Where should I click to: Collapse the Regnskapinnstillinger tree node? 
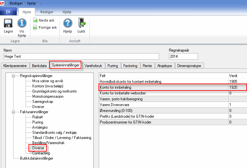[x=14, y=76]
